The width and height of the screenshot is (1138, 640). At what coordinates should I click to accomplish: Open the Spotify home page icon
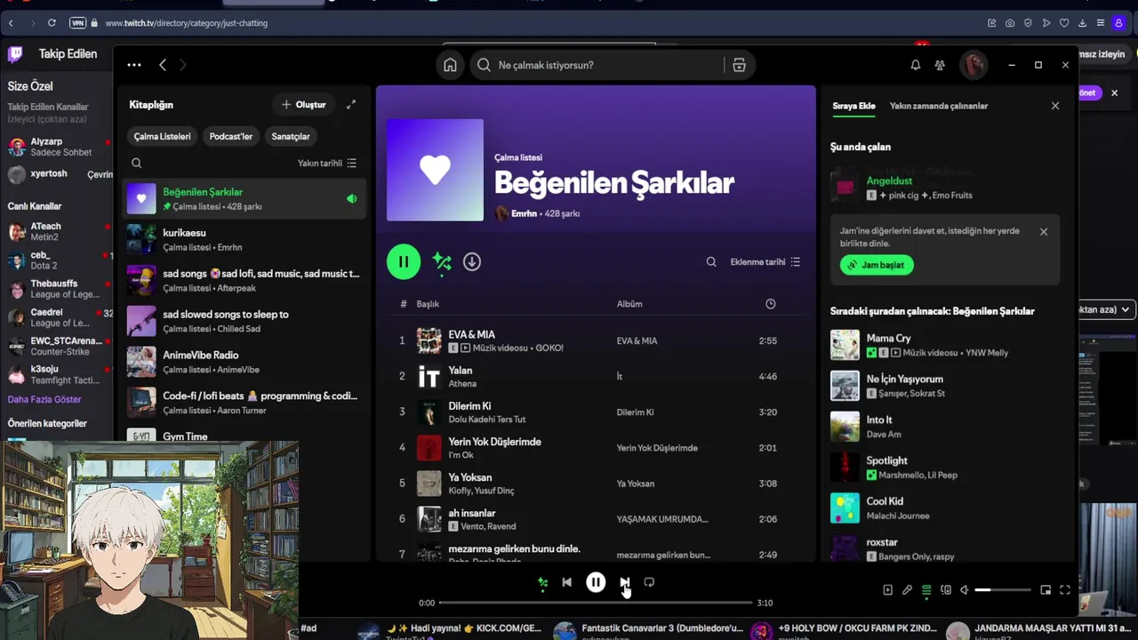451,65
